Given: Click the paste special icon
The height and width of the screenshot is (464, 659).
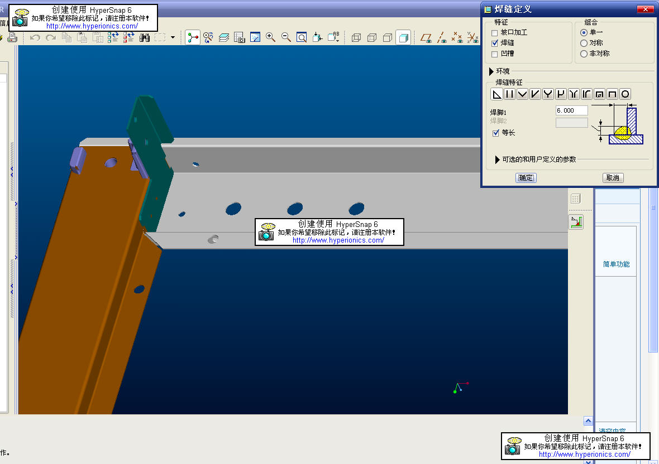Looking at the screenshot, I should tap(98, 38).
